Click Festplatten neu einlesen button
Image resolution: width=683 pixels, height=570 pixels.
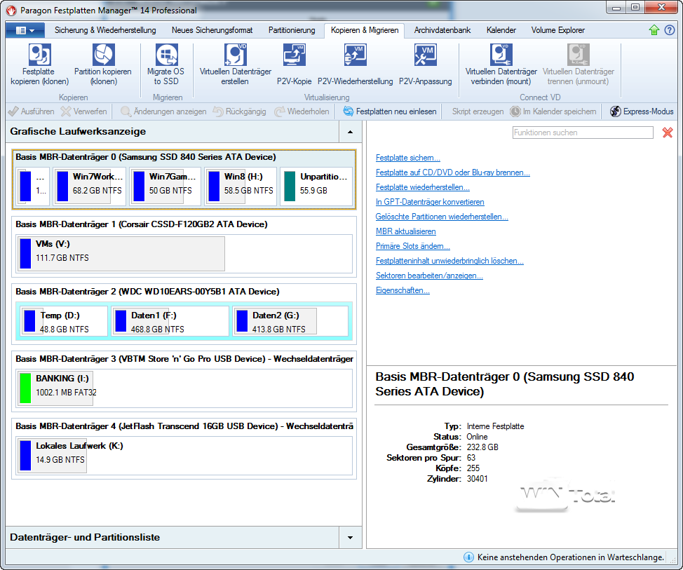click(389, 111)
